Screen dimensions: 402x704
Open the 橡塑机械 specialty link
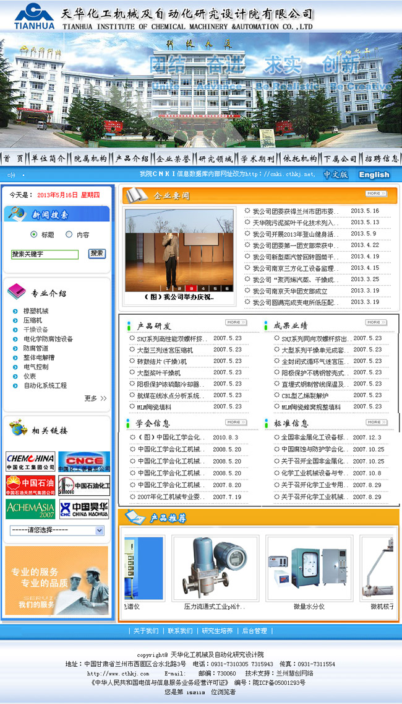(36, 311)
